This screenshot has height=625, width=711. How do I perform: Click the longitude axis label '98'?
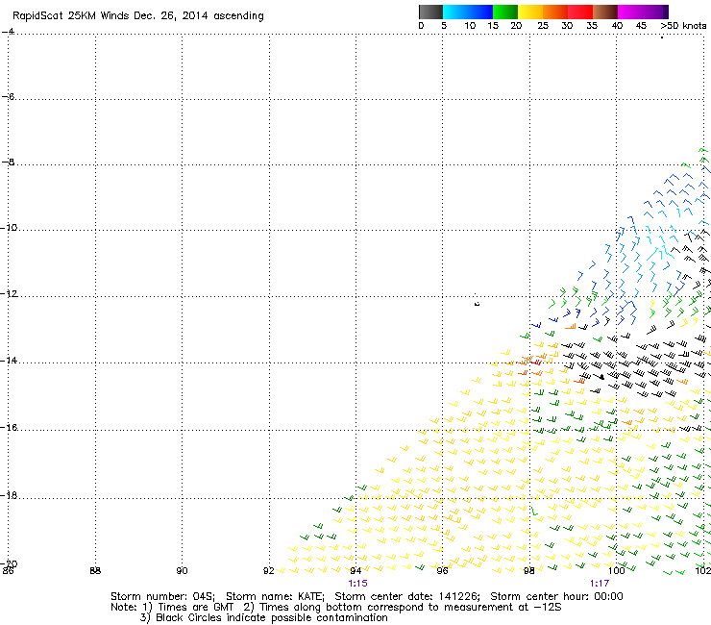click(x=528, y=570)
